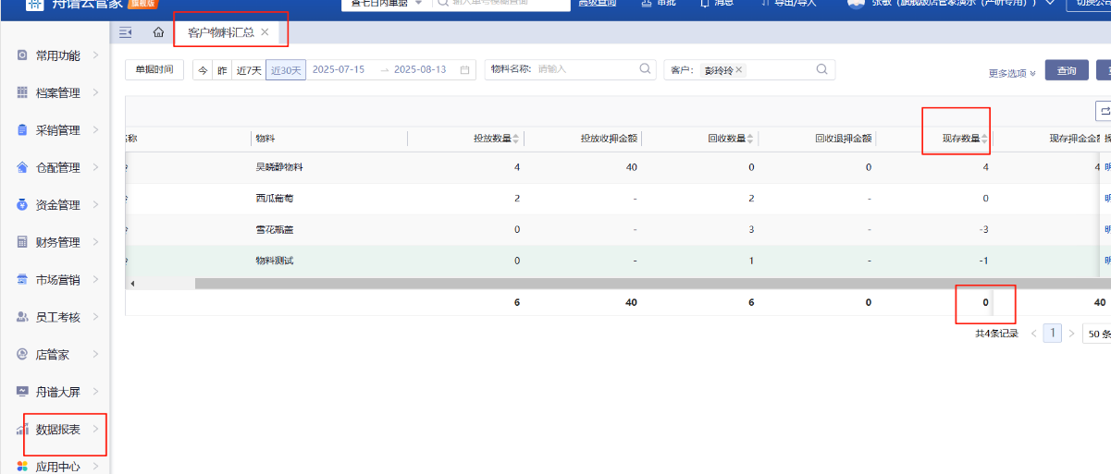Open the 单据时间 selector
This screenshot has width=1111, height=474.
click(154, 70)
